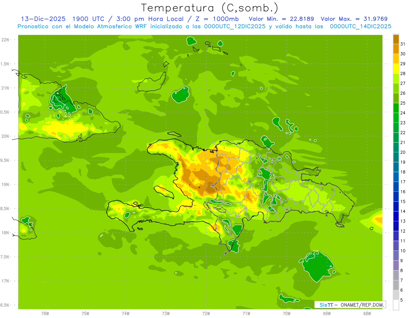Screen dimensions: 412x318
Task: Click the latitude axis label '20N'
Action: 5,137
